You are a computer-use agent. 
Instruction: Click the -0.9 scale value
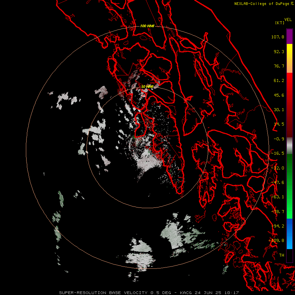[279, 139]
